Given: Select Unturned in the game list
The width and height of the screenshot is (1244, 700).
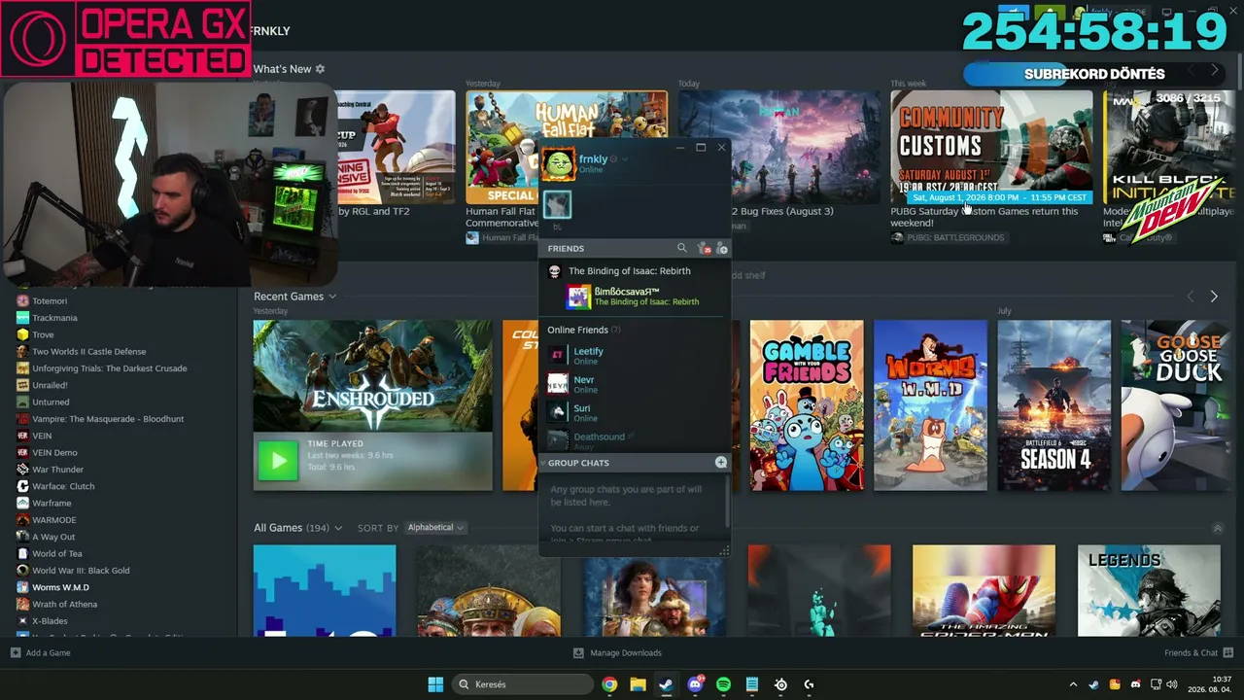Looking at the screenshot, I should coord(51,402).
